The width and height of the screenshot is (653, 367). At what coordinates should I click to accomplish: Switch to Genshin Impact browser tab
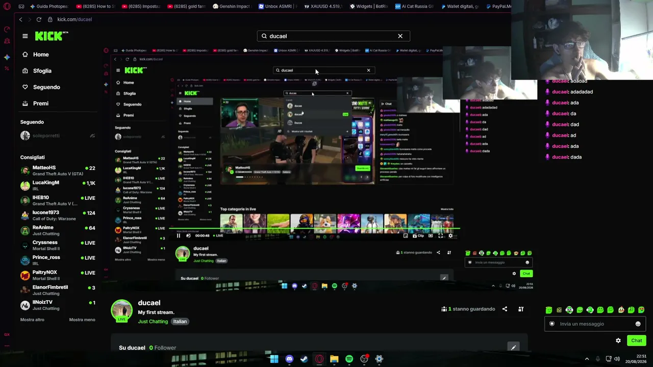click(231, 7)
